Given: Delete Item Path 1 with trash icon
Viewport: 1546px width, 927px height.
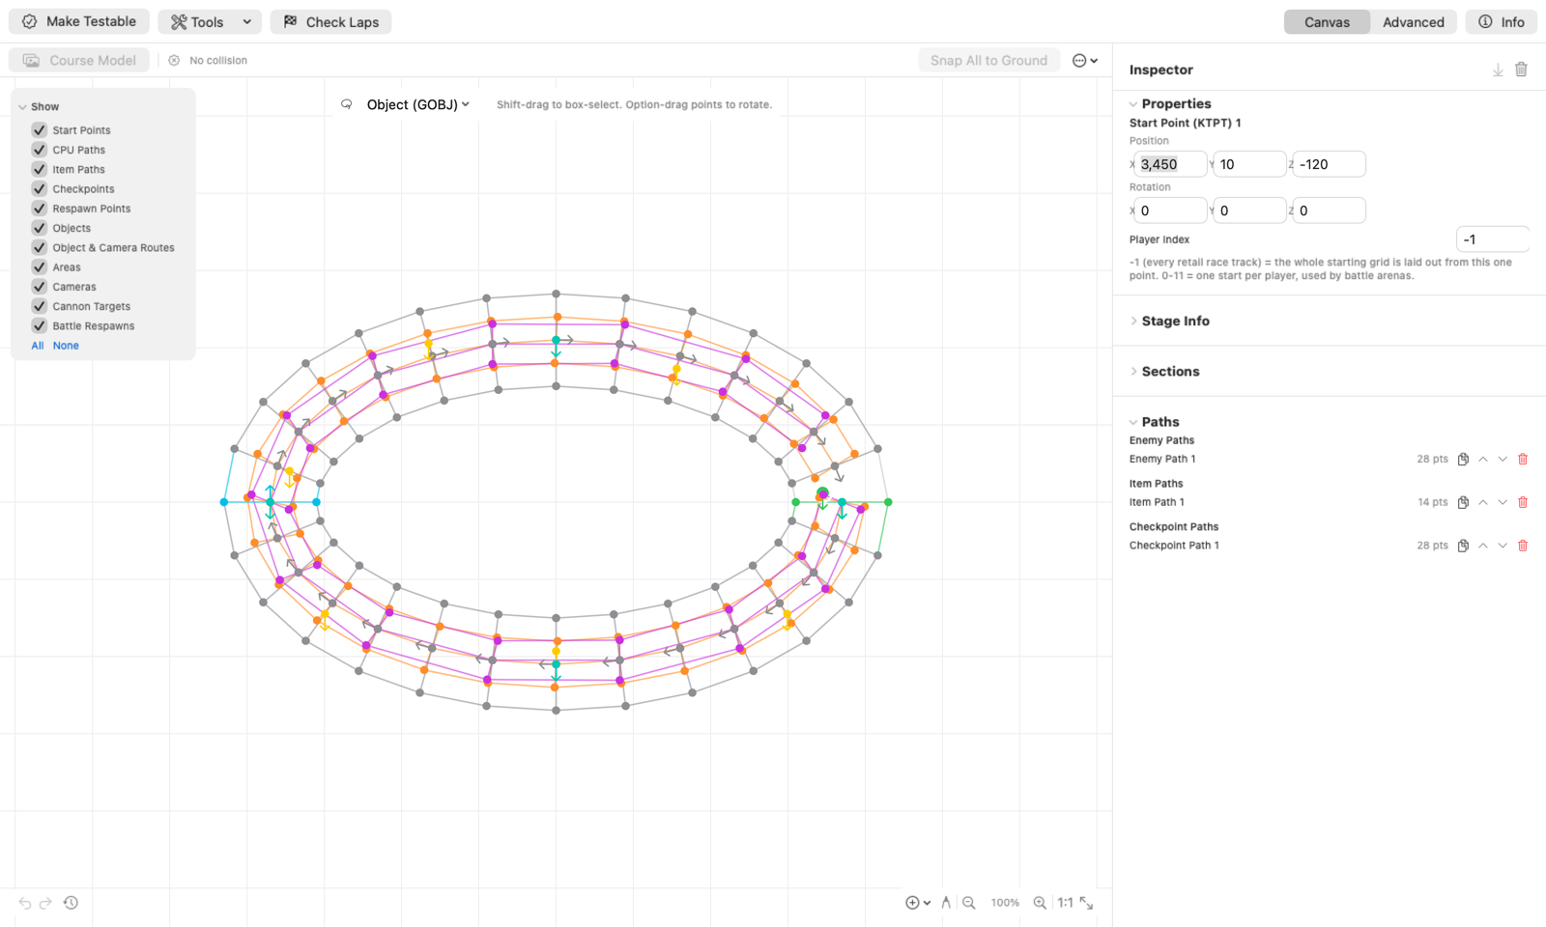Looking at the screenshot, I should pos(1523,502).
